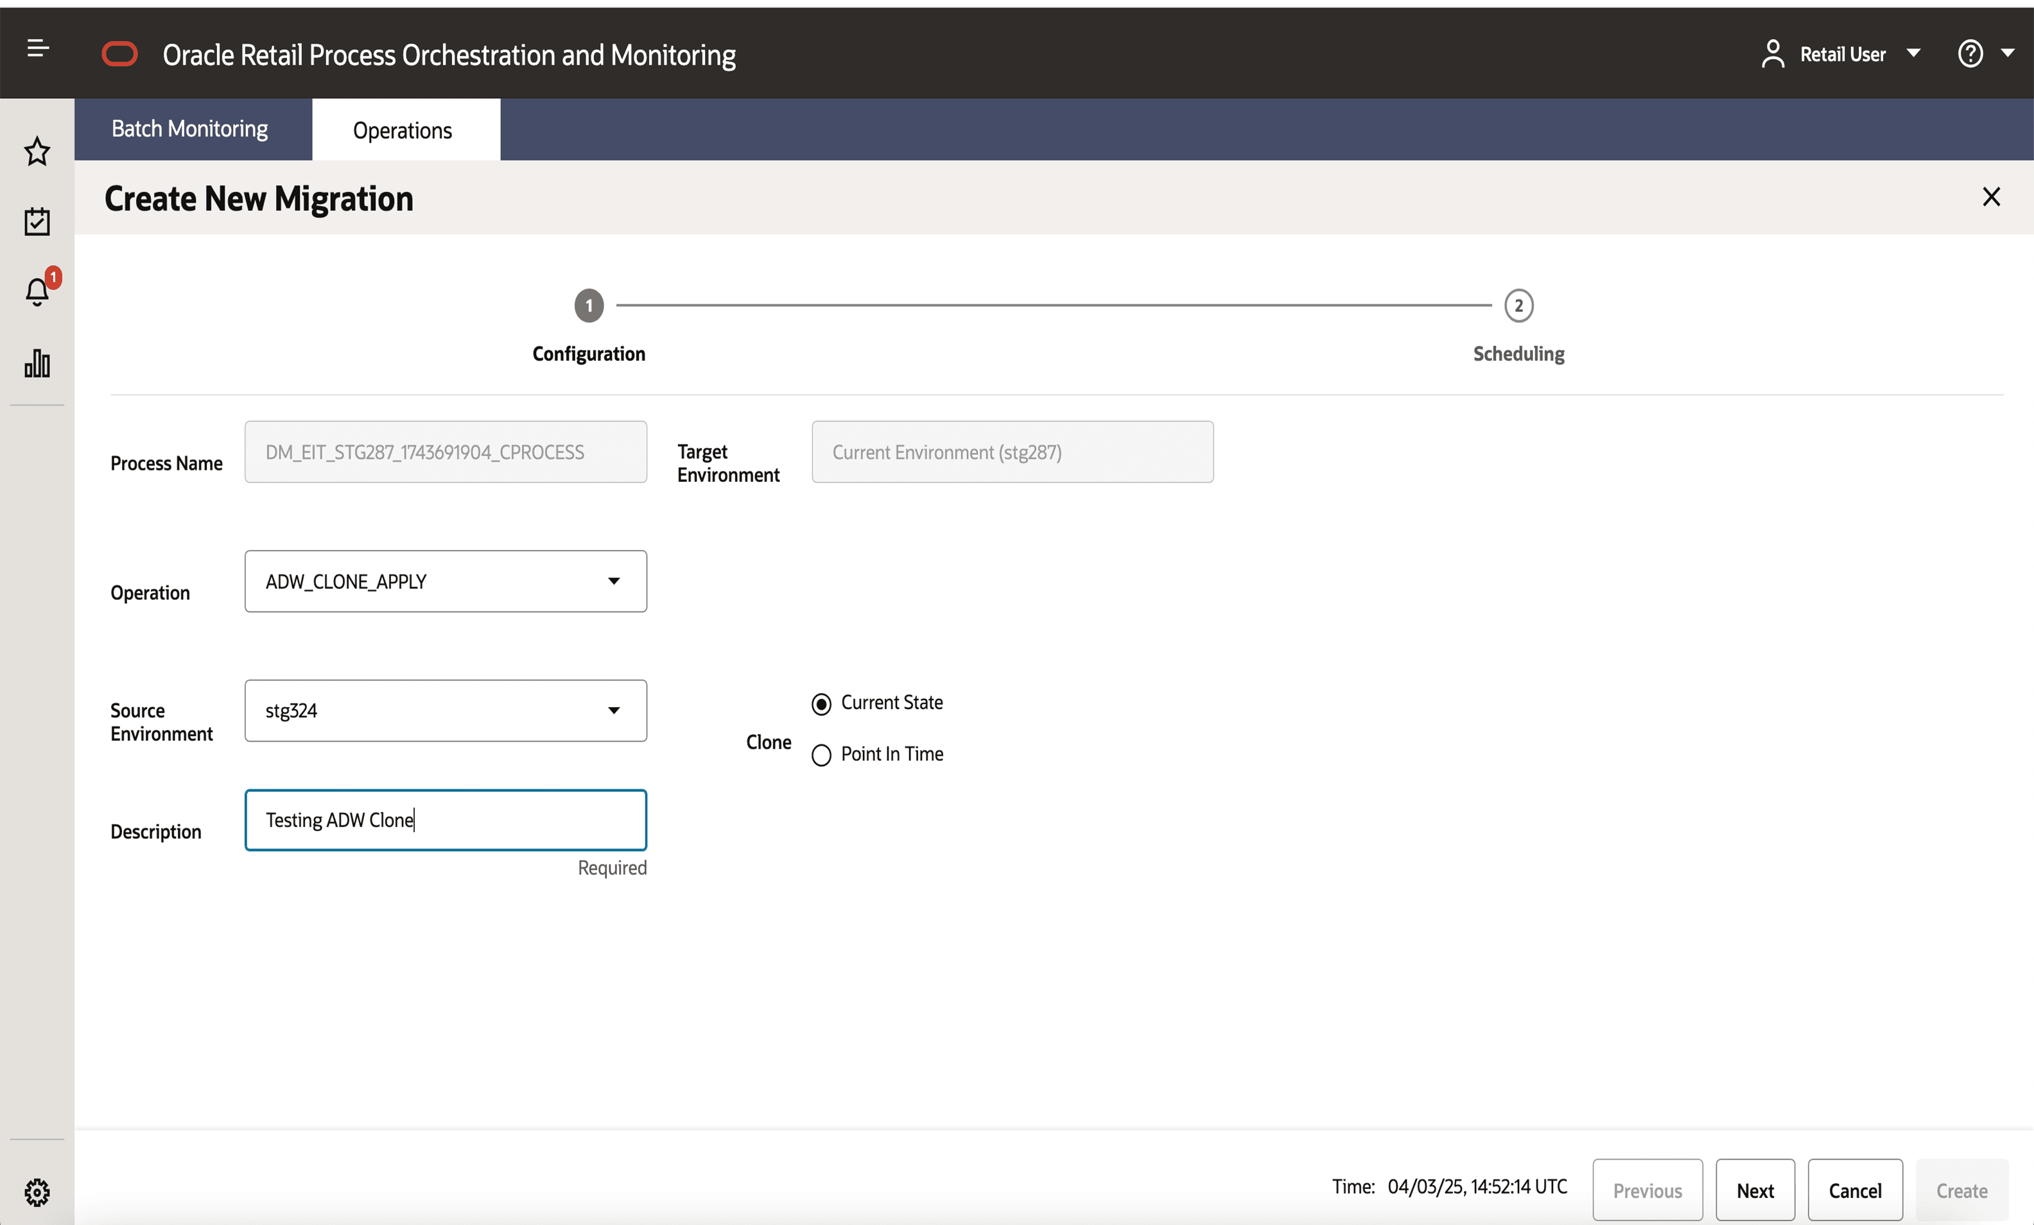Click the Required hint text
Image resolution: width=2034 pixels, height=1225 pixels.
pyautogui.click(x=612, y=868)
